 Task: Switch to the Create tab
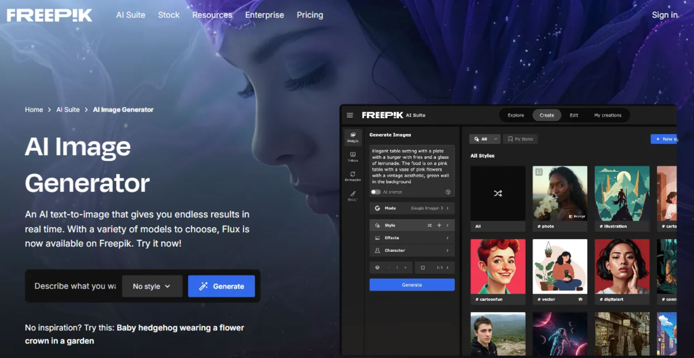tap(547, 115)
